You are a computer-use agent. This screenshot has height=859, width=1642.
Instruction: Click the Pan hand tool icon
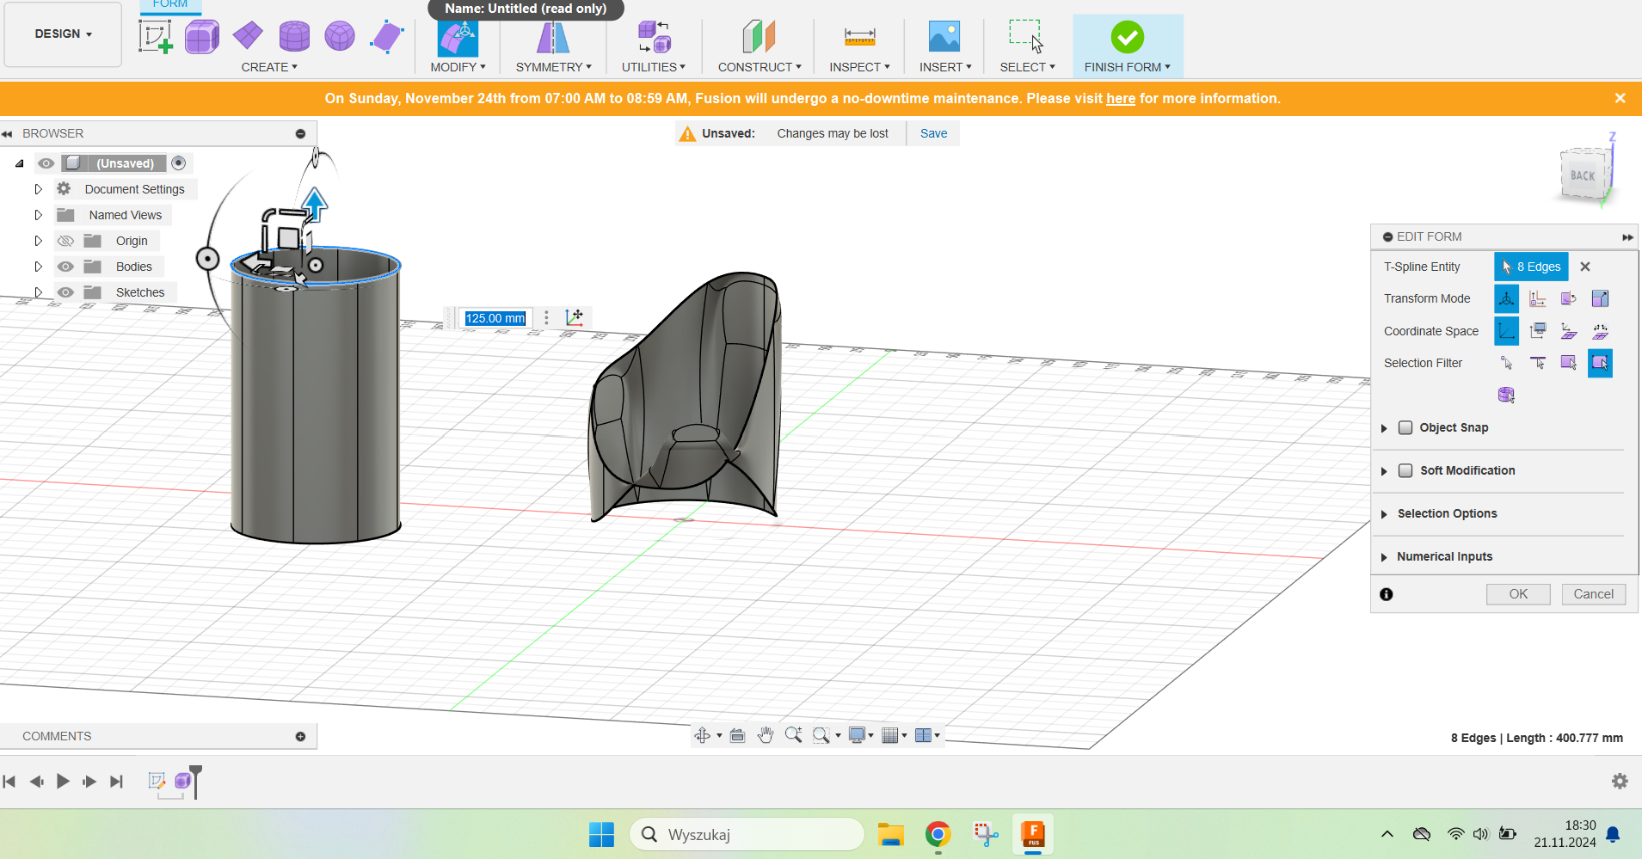[x=766, y=735]
